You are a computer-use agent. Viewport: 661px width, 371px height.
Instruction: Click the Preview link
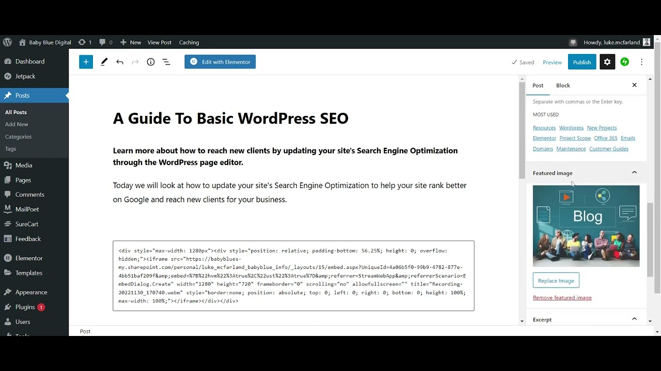552,62
